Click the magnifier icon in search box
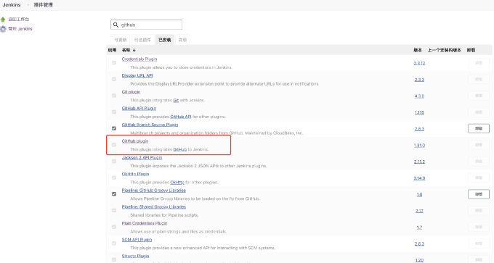Screen dimensions: 494x263 point(116,25)
